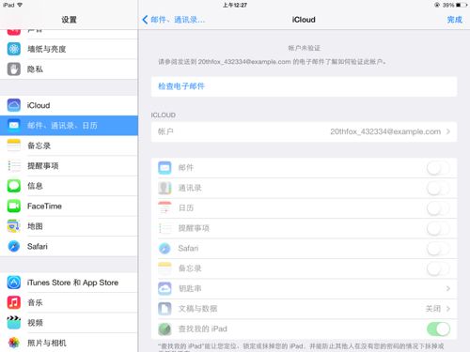Screen dimensions: 470x352
Task: Tap the iCloud title in navigation bar
Action: (x=304, y=20)
